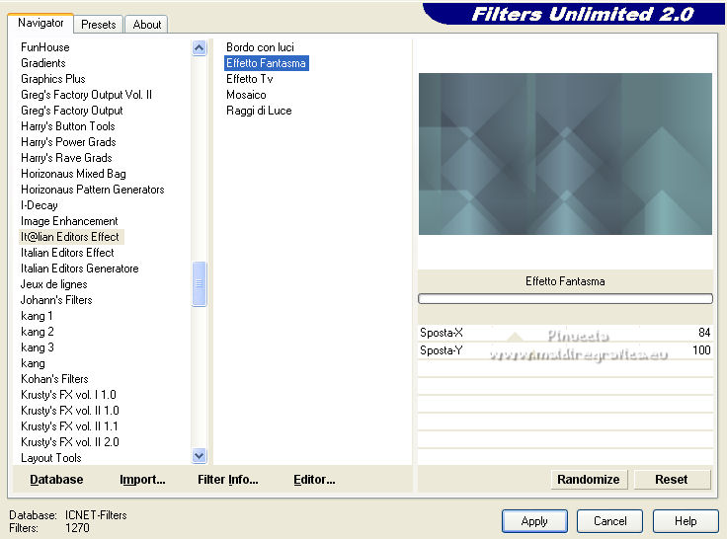This screenshot has height=539, width=727.
Task: Select the kang 3 category
Action: [38, 347]
